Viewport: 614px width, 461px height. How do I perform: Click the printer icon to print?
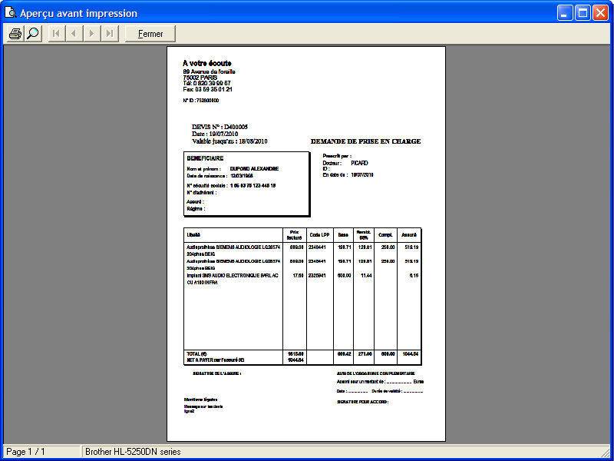(15, 34)
